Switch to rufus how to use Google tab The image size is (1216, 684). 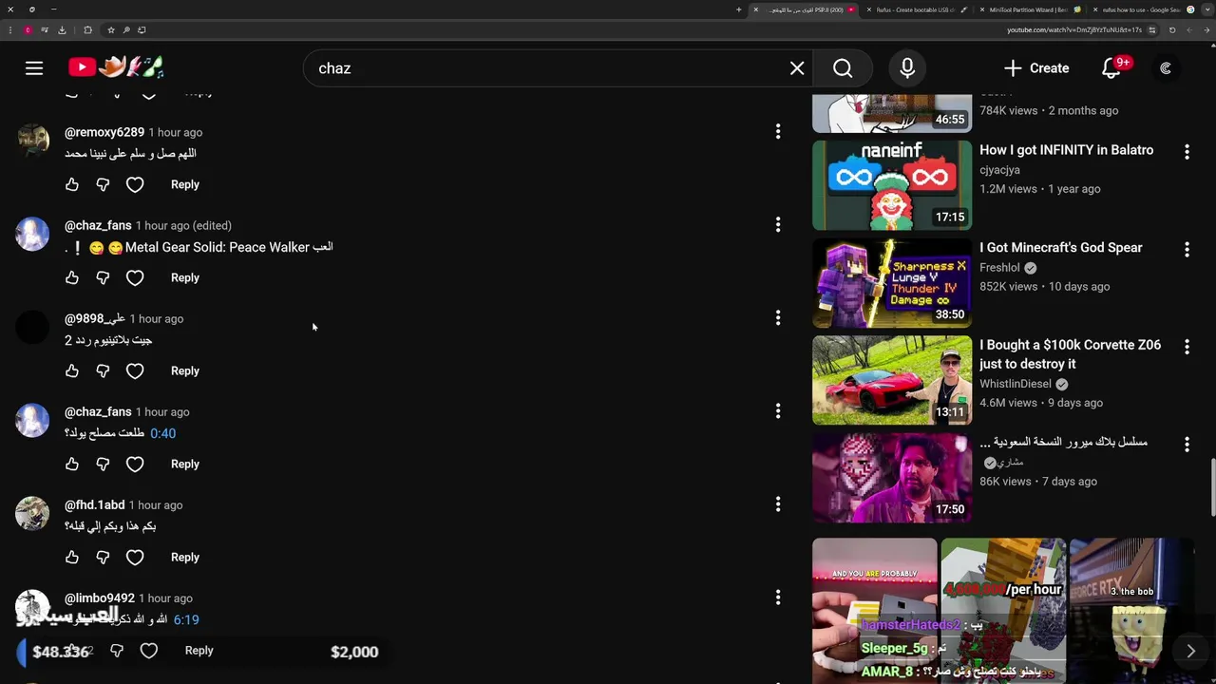click(1141, 9)
